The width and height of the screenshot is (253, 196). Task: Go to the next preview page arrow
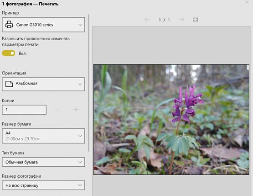point(181,20)
